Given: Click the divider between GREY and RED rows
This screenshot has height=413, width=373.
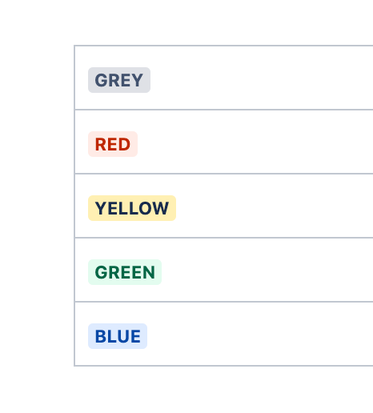Looking at the screenshot, I should (223, 110).
